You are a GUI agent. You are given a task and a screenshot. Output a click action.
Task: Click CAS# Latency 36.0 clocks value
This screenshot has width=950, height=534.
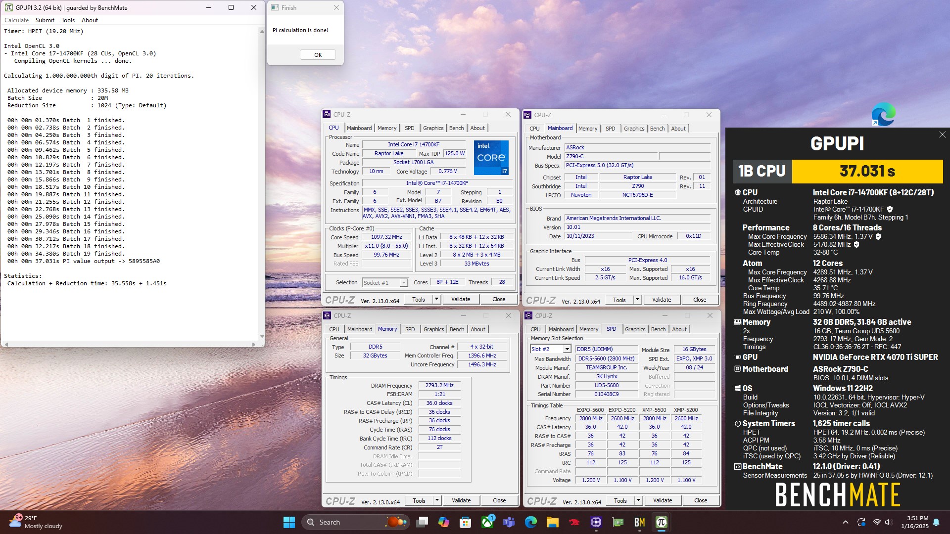coord(439,403)
